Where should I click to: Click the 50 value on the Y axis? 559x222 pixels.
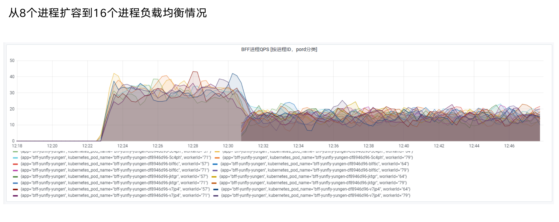click(12, 61)
